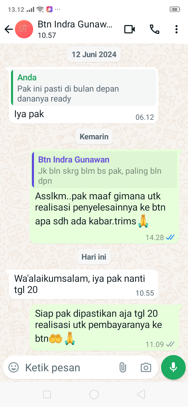
Task: Tap the green microphone voice message button
Action: tap(173, 367)
